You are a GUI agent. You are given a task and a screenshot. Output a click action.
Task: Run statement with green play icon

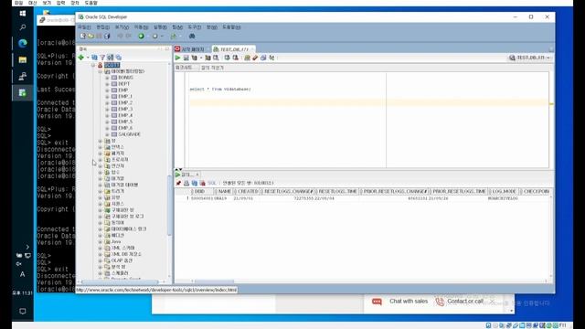(x=178, y=58)
